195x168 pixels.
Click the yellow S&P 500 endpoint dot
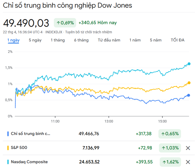coord(189,83)
